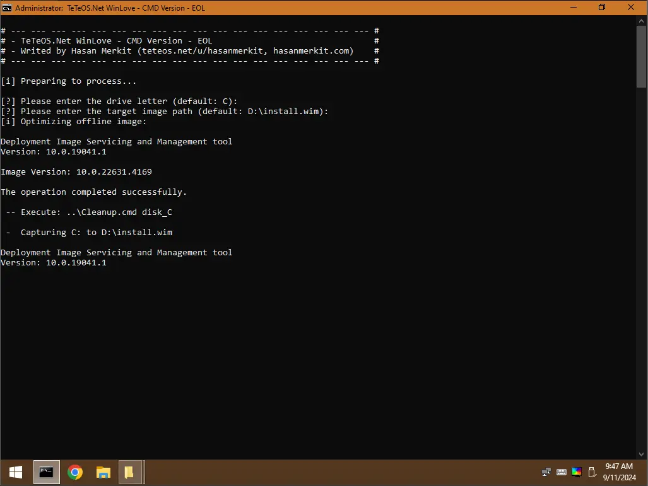This screenshot has width=648, height=486.
Task: Click the last 'Version: 10.0.19041.1' line
Action: tap(53, 263)
